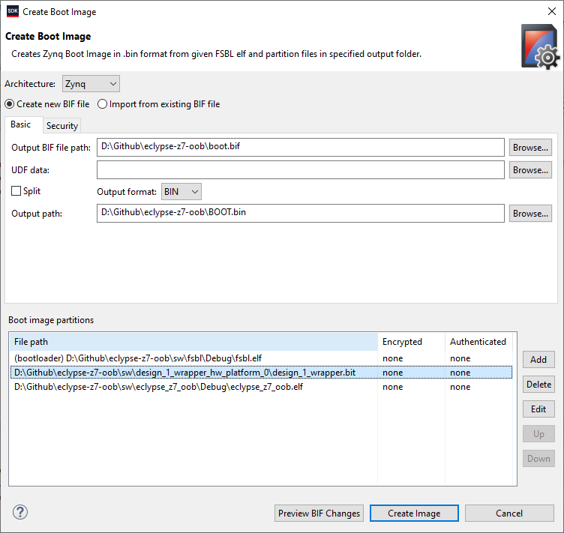Click Preview BIF Changes button
Viewport: 564px width, 533px height.
[319, 514]
